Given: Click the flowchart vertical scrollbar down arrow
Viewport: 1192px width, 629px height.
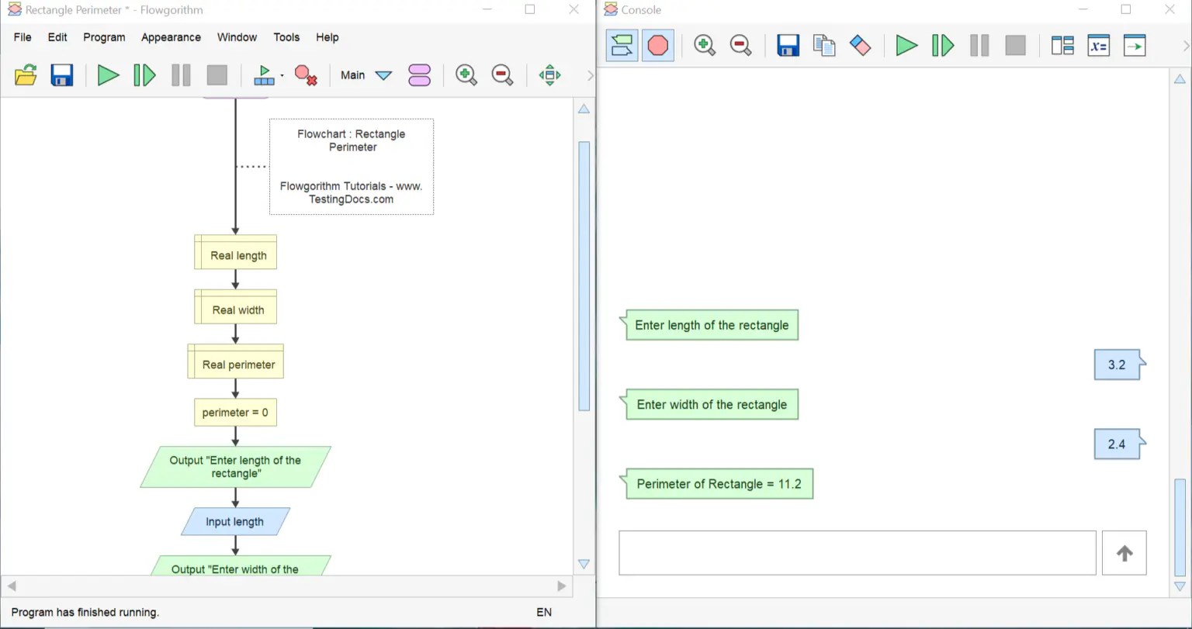Looking at the screenshot, I should pyautogui.click(x=584, y=564).
